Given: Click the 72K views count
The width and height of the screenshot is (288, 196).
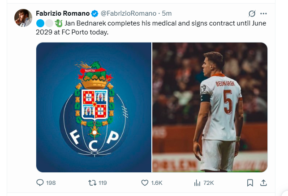Looking at the screenshot, I should pos(208,183).
